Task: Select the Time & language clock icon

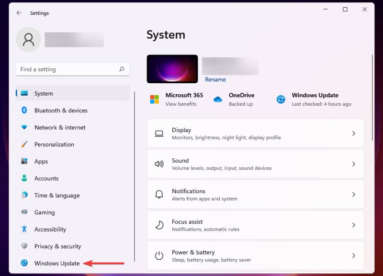Action: coord(24,195)
